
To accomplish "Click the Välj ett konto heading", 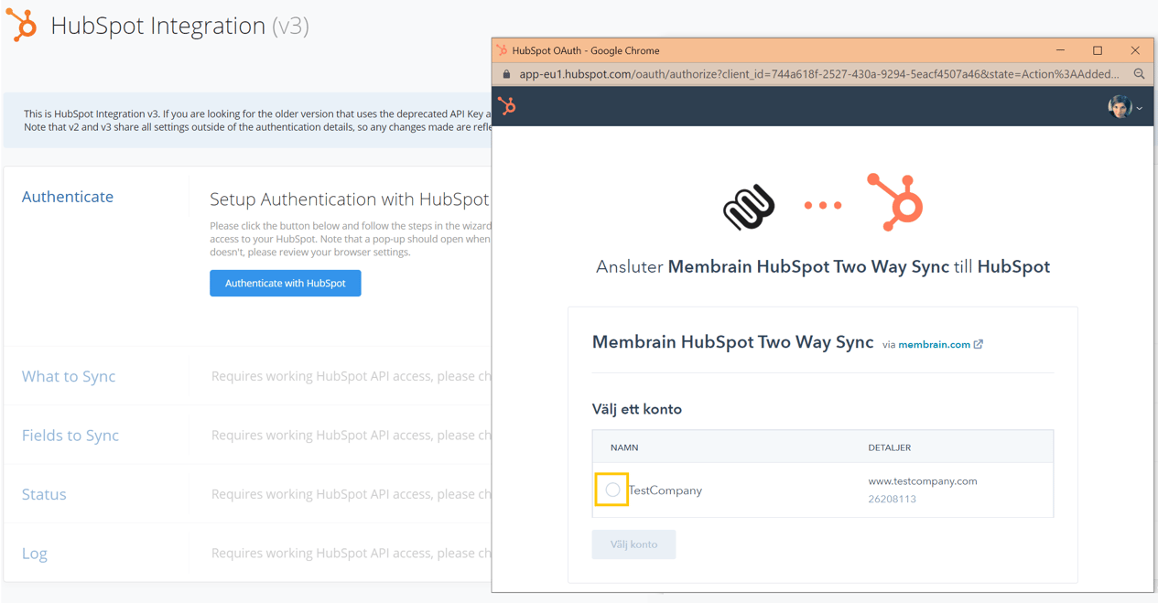I will point(637,409).
